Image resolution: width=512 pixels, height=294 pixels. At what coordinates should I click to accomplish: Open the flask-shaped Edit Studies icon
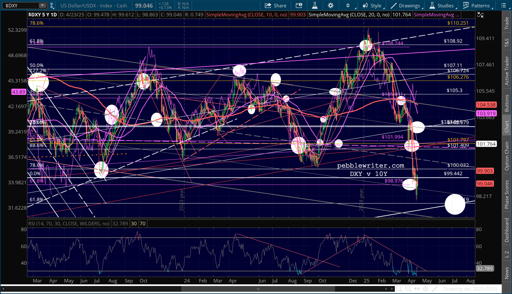[315, 5]
